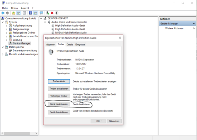
Task: Click the Abbrechen button
Action: pyautogui.click(x=114, y=121)
